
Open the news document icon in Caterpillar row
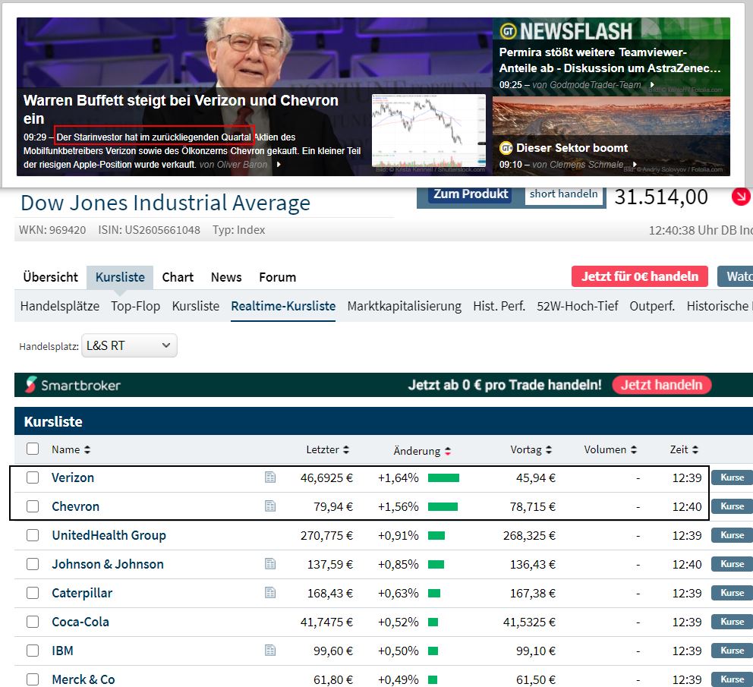tap(270, 592)
